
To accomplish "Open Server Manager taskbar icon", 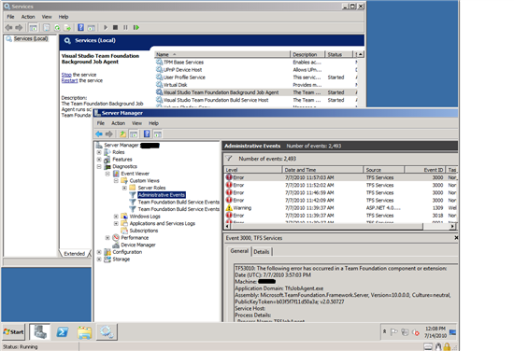I will pos(40,332).
